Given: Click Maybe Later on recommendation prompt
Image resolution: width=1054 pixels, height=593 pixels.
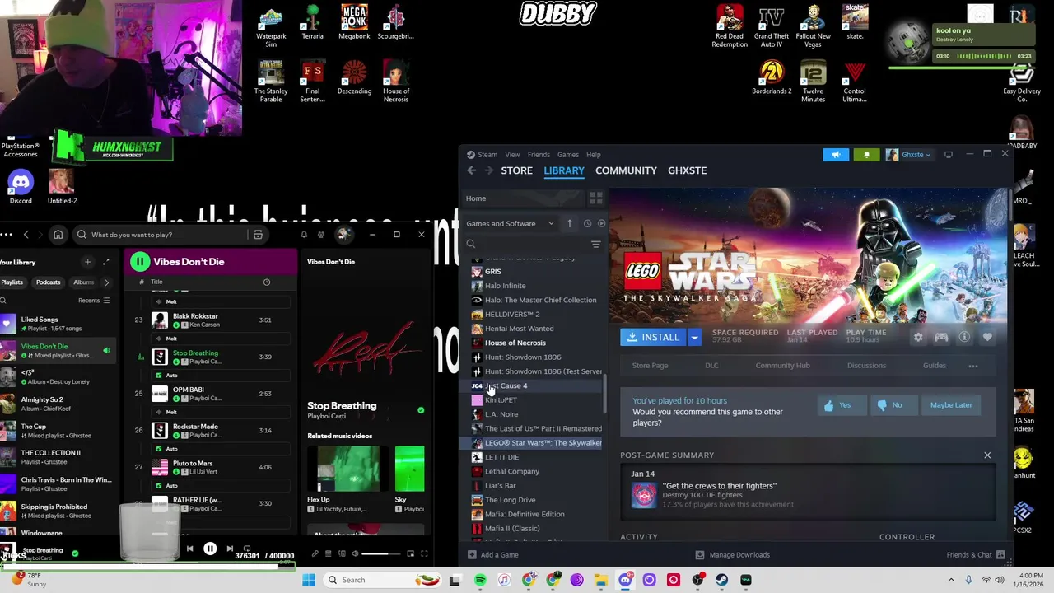Looking at the screenshot, I should 951,405.
